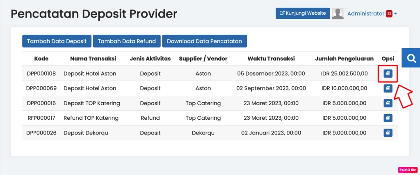Click Tambah Data Refund button
The width and height of the screenshot is (420, 175).
[127, 41]
